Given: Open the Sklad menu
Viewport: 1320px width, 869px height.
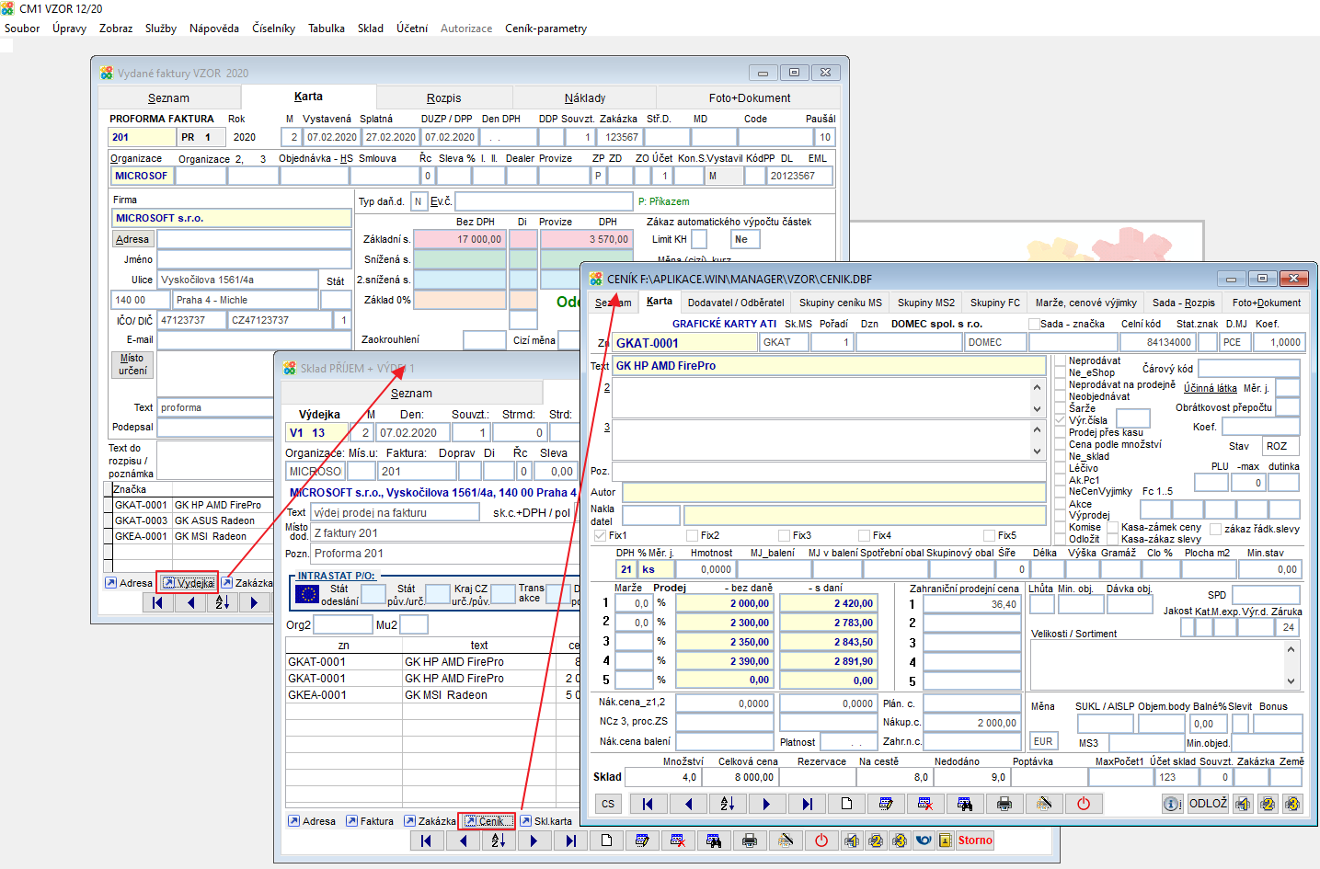Looking at the screenshot, I should tap(371, 29).
